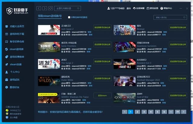Copy the Besiege login password

click(x=164, y=35)
